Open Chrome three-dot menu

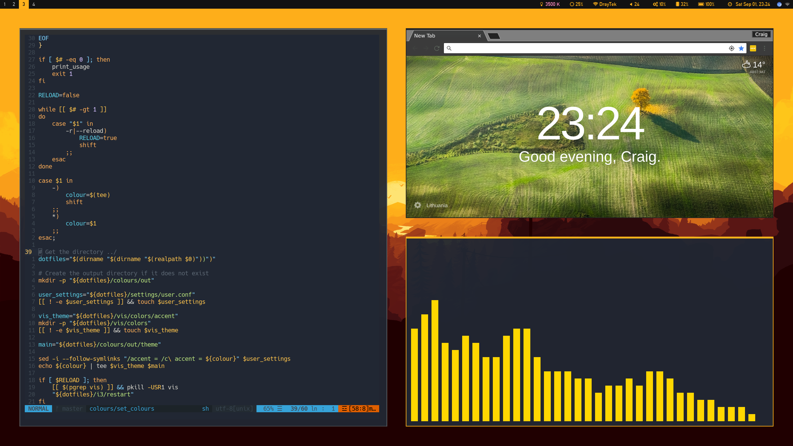click(764, 48)
